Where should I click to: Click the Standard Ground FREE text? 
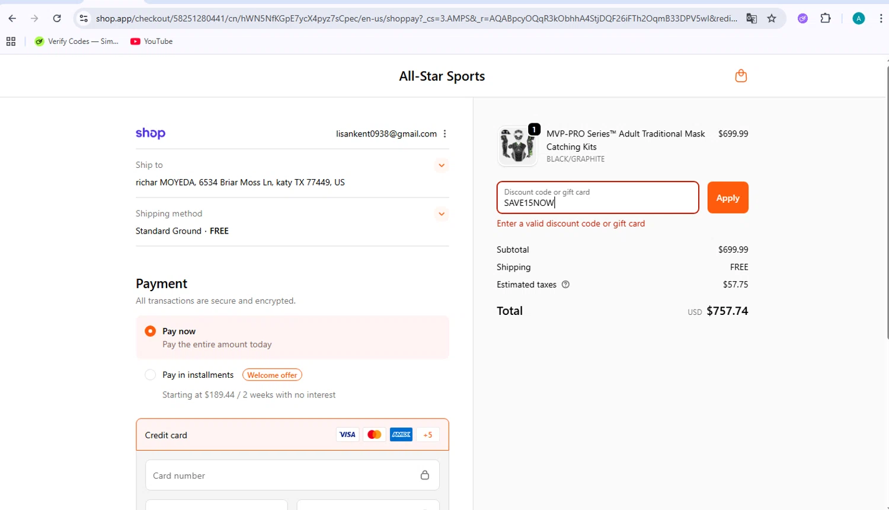coord(182,231)
